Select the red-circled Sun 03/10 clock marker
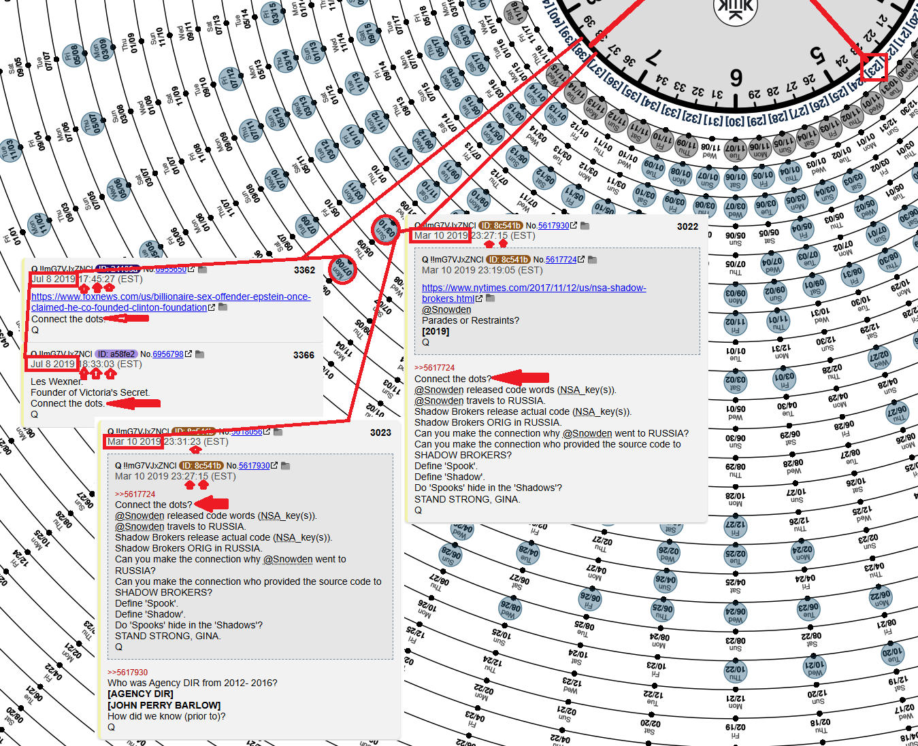Screen dimensions: 918x746 click(386, 228)
